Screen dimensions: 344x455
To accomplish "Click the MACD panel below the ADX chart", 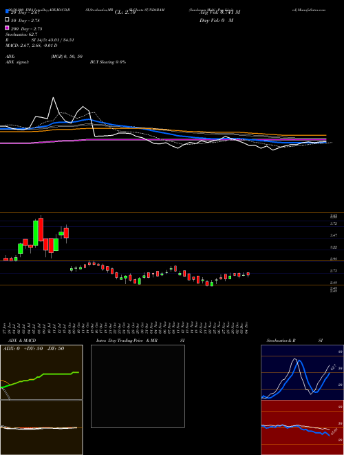I will [41, 427].
